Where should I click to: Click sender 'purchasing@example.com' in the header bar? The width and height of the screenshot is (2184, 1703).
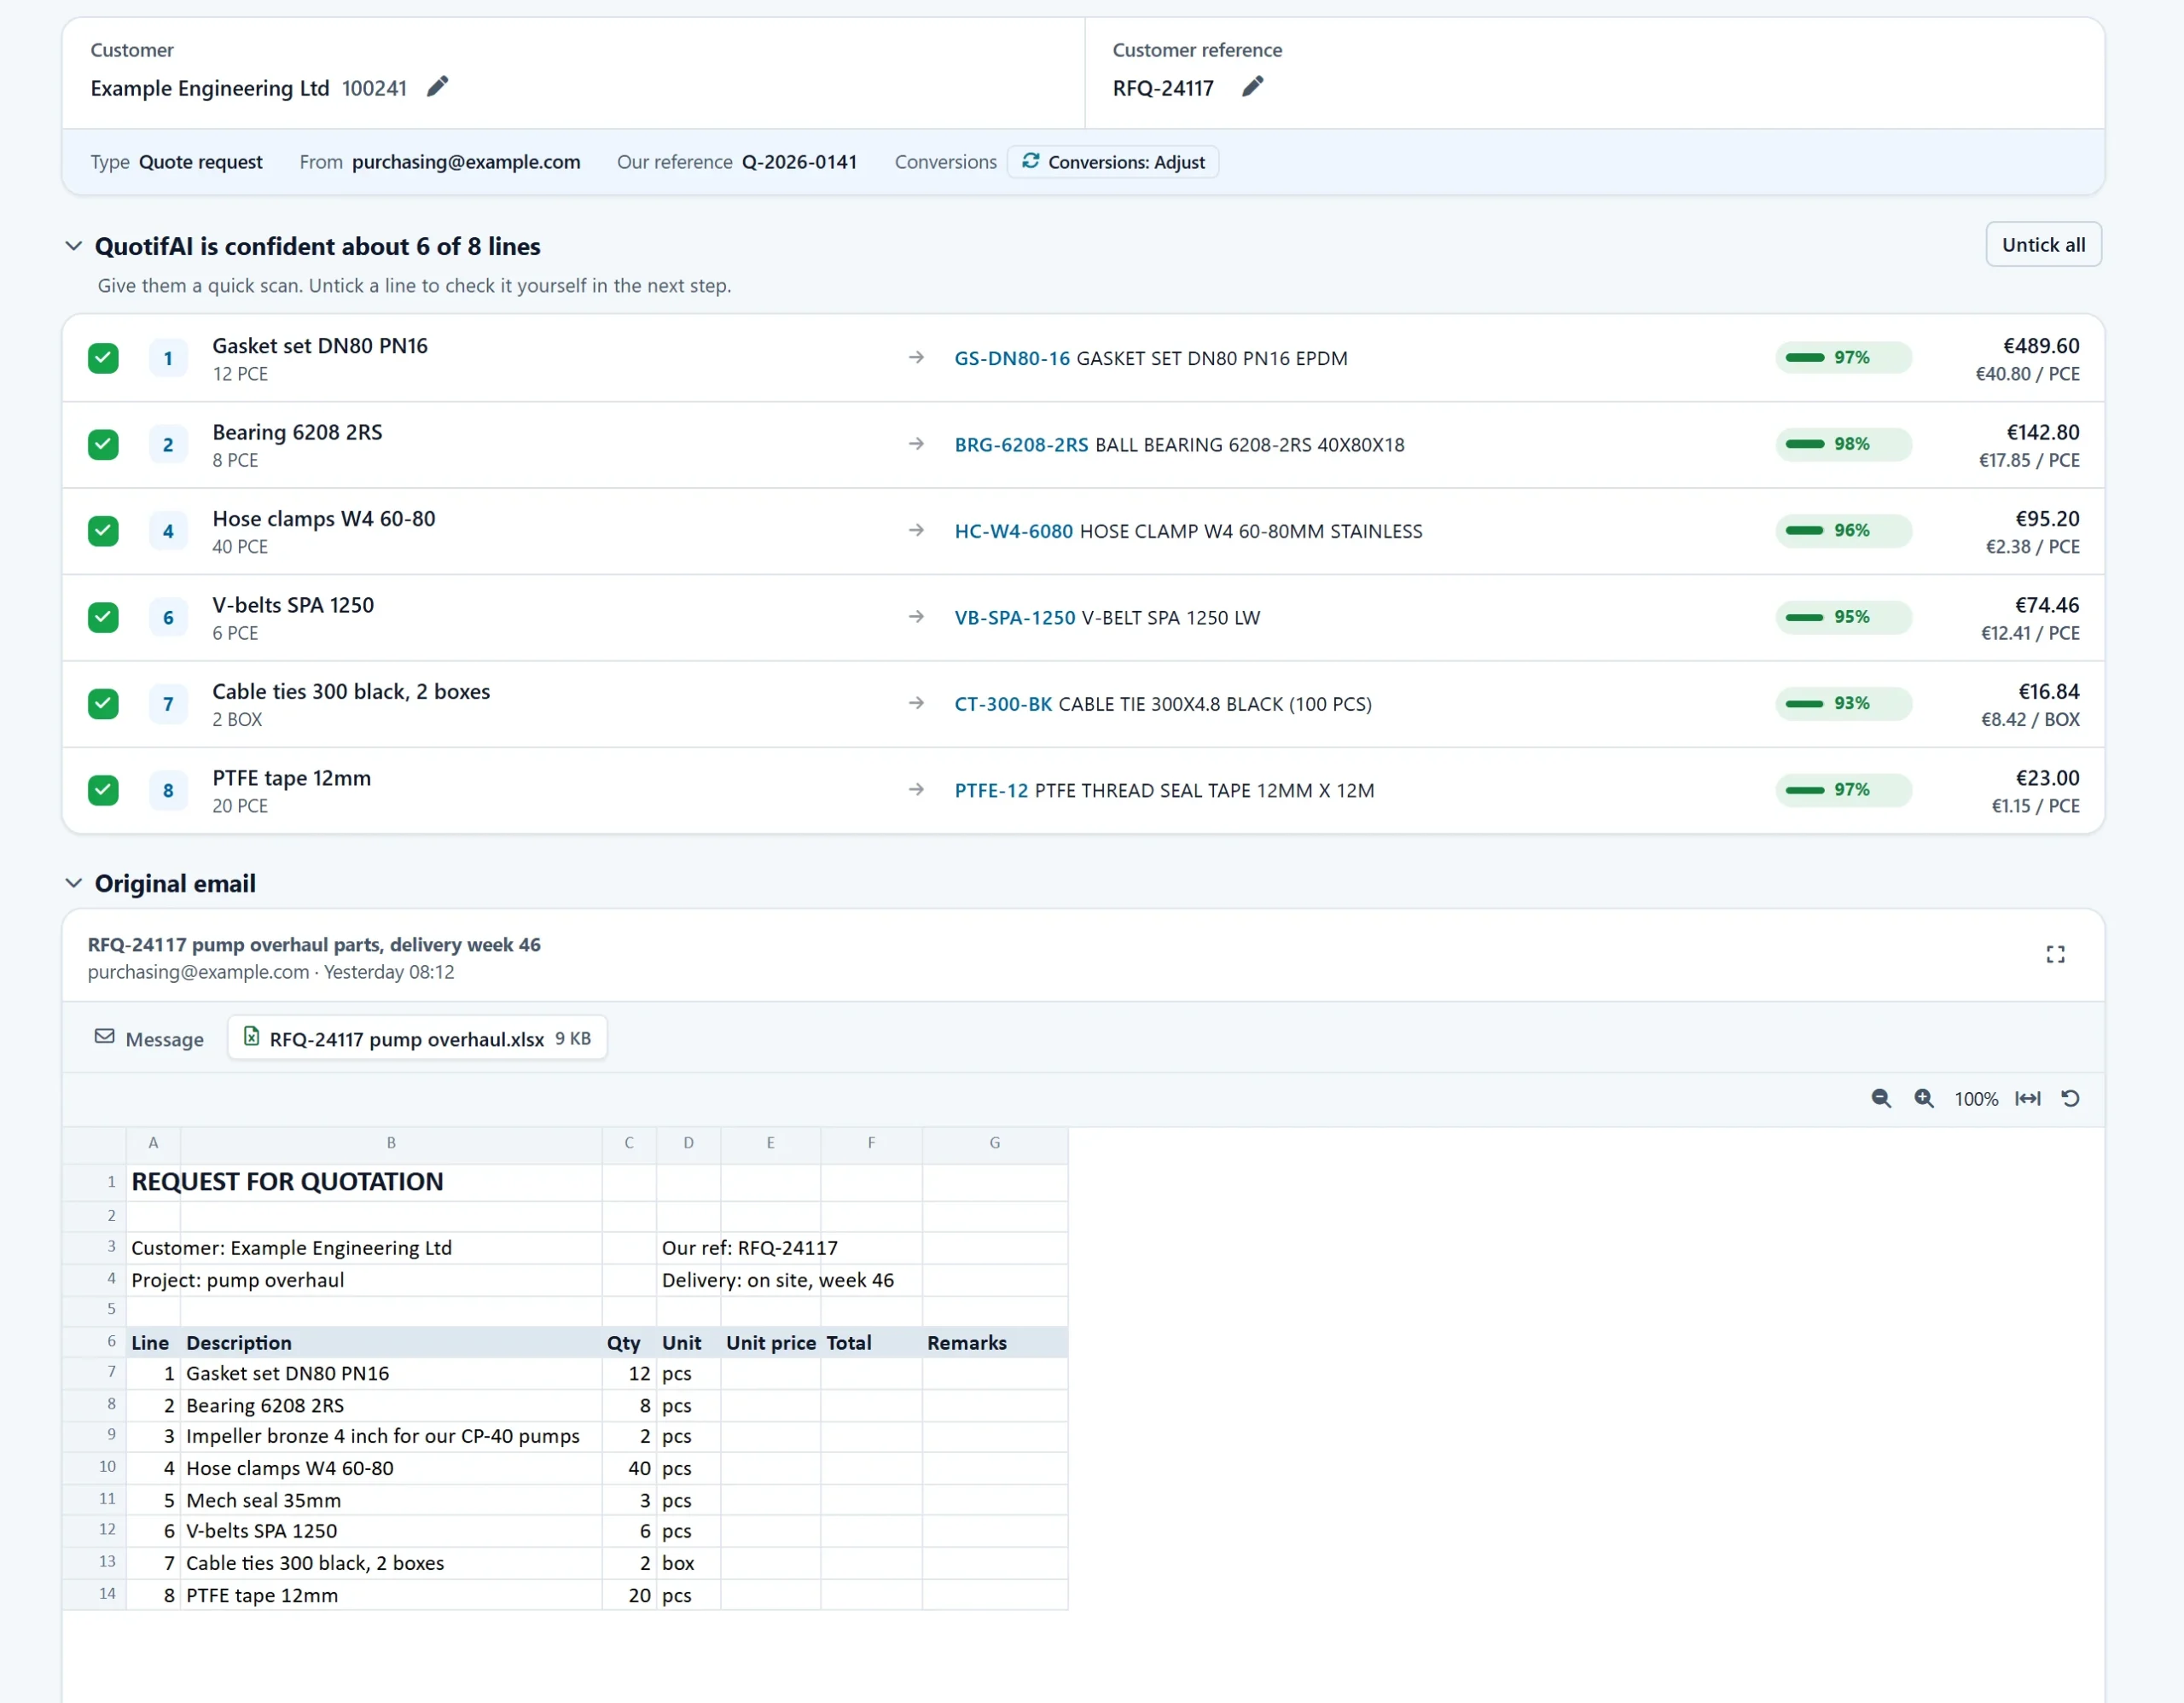pos(466,162)
